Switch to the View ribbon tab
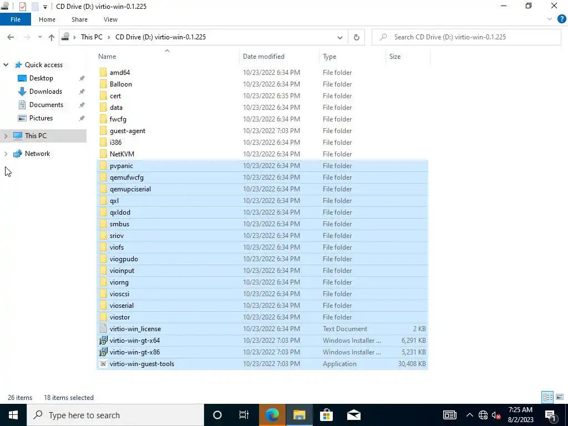The image size is (568, 426). tap(110, 19)
